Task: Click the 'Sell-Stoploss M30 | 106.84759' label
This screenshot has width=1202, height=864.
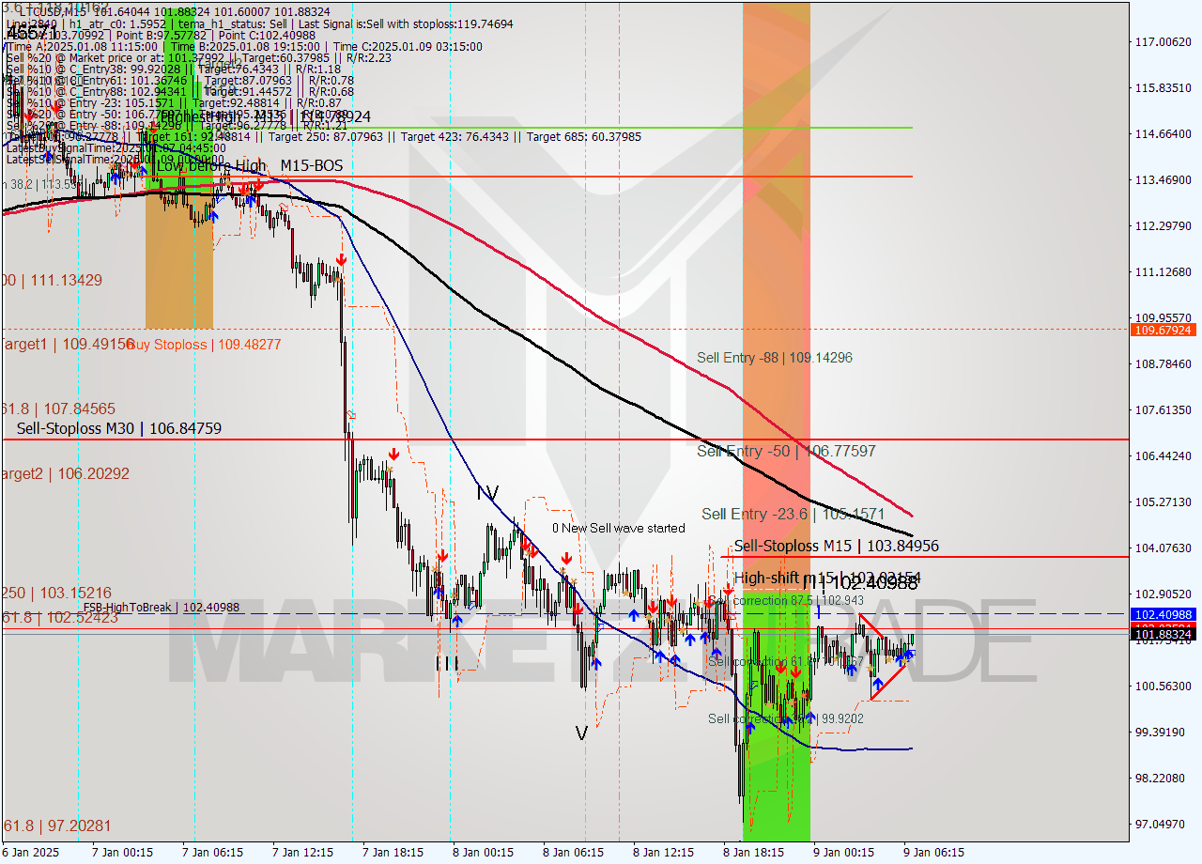Action: coord(119,428)
